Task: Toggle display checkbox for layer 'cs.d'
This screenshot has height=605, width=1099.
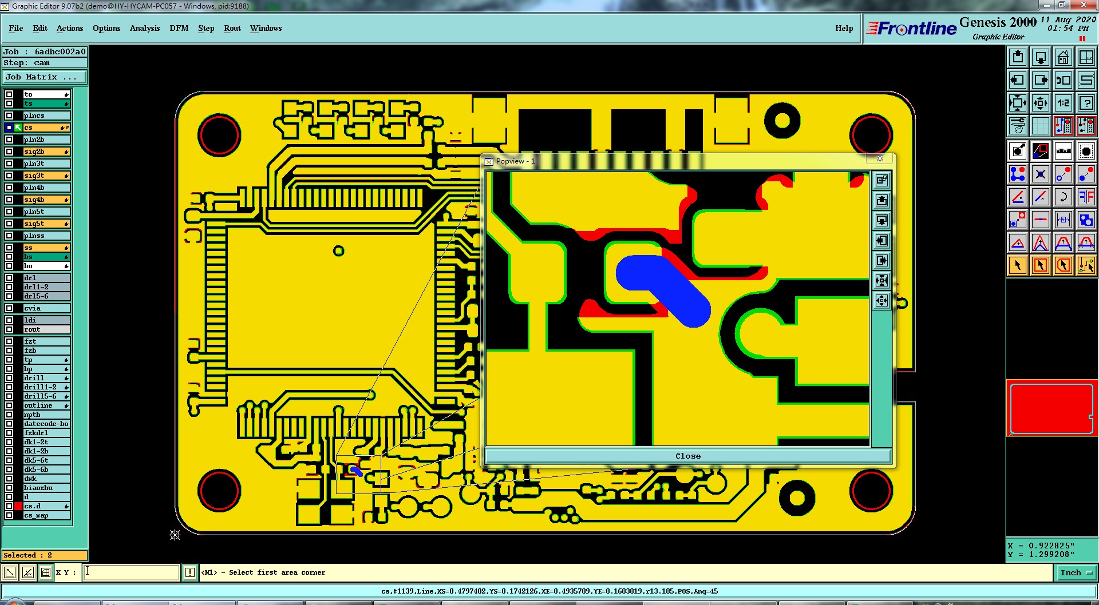Action: (x=9, y=506)
